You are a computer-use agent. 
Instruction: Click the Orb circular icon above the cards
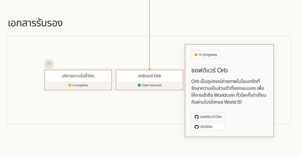49,64
